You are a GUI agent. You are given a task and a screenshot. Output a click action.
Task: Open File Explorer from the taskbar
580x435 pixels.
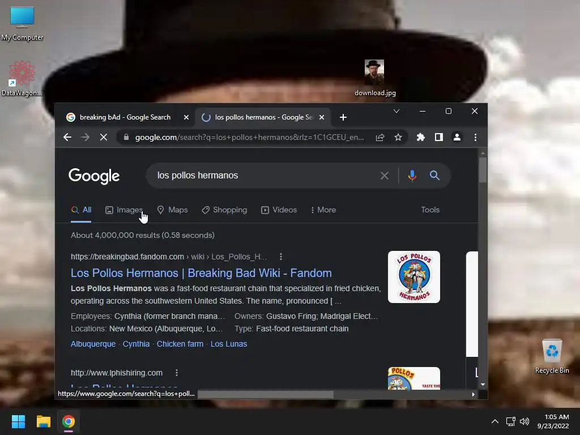(43, 421)
